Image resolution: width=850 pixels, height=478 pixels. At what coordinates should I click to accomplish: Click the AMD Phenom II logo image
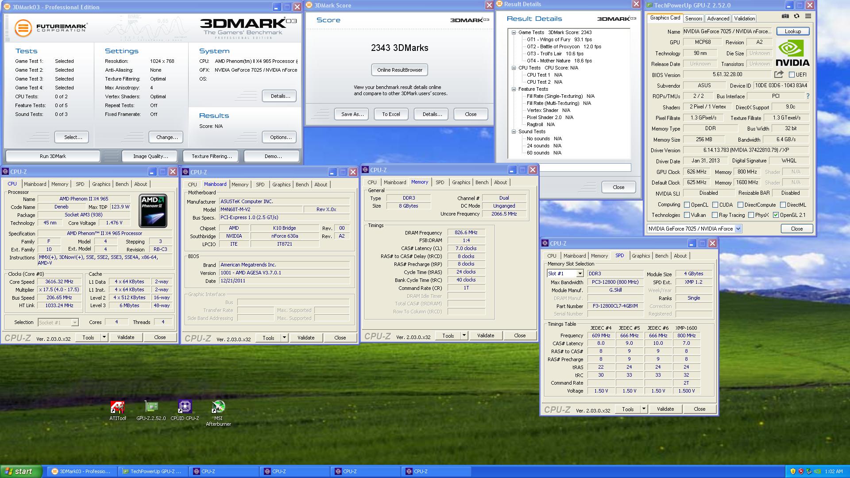(x=153, y=211)
